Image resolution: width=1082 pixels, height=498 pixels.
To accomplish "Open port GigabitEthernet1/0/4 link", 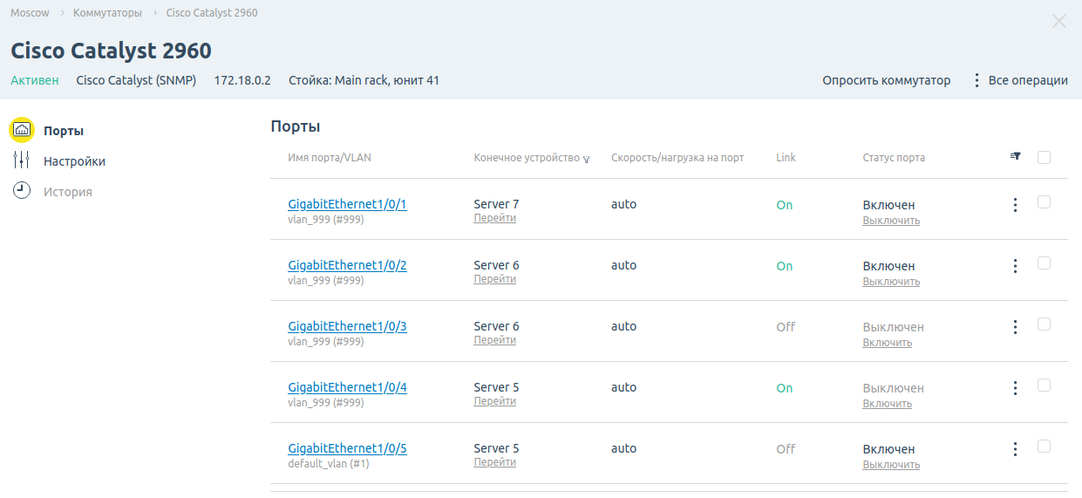I will [x=347, y=387].
